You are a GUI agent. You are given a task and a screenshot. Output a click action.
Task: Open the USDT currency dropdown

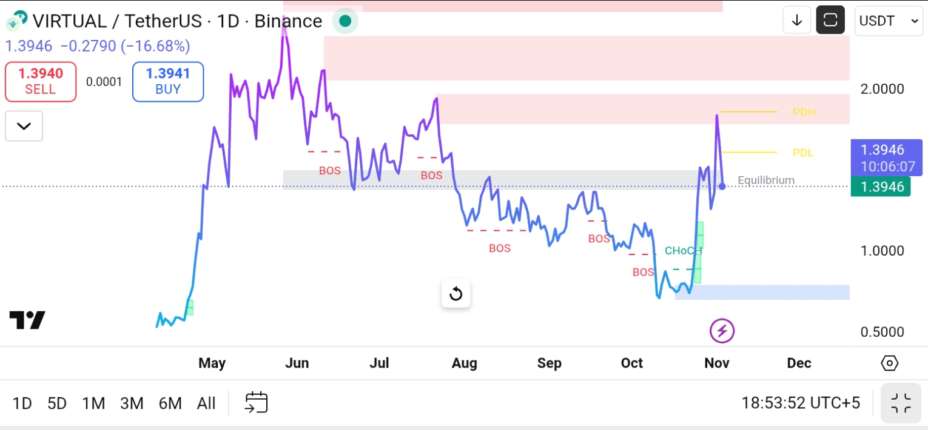(x=889, y=21)
